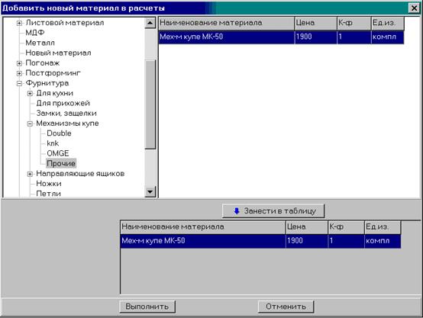
Task: Click the tree vertical scrollbar thumb
Action: pyautogui.click(x=150, y=104)
